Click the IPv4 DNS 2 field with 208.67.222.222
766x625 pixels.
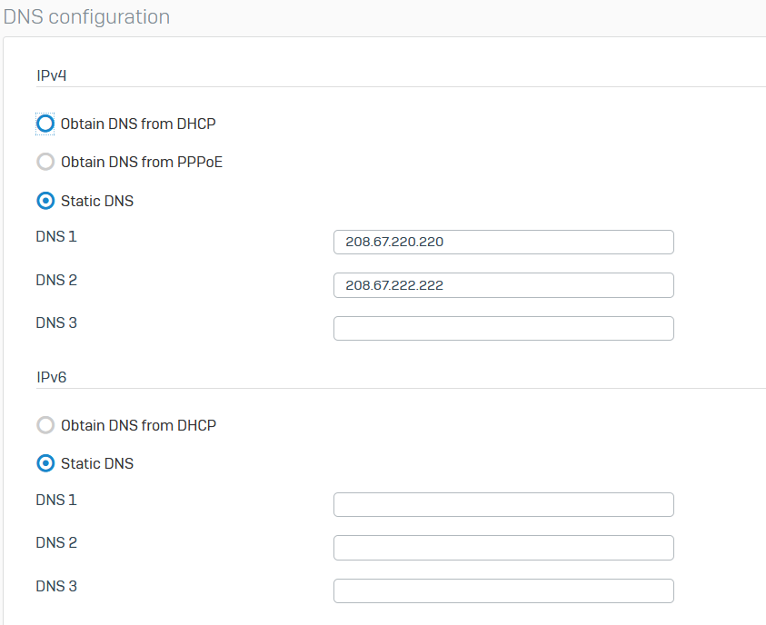[x=503, y=285]
